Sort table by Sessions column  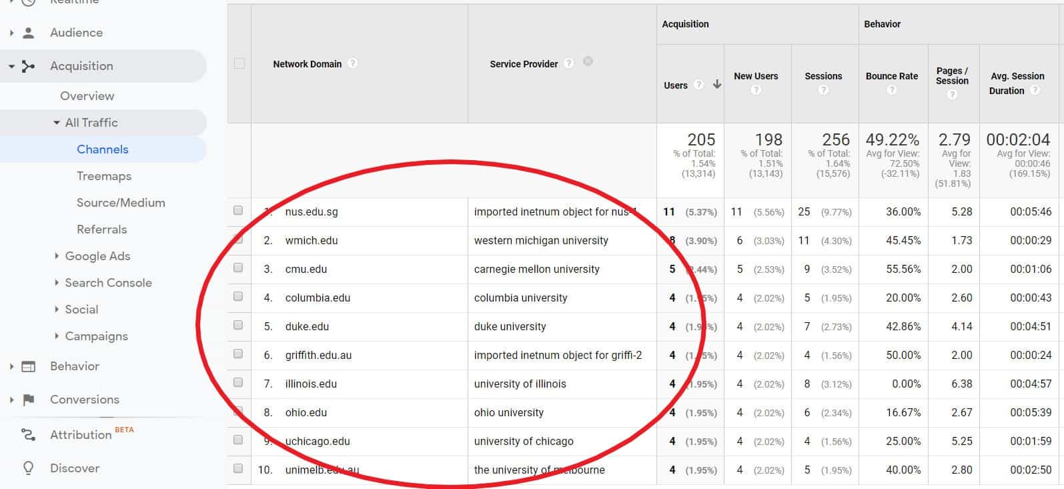point(823,76)
